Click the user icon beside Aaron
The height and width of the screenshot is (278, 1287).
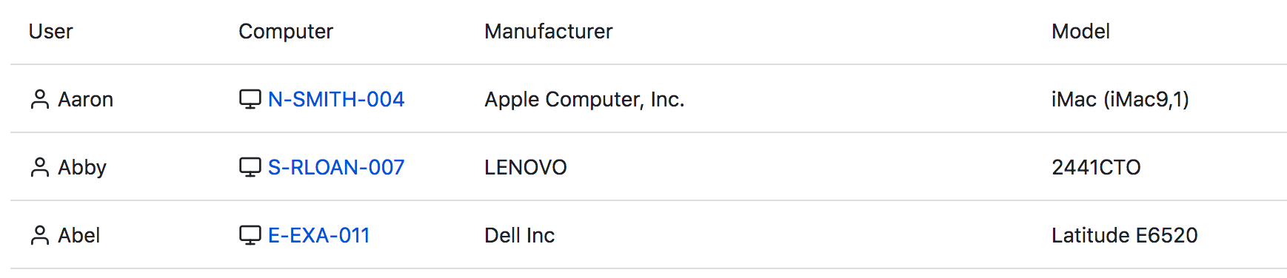39,99
